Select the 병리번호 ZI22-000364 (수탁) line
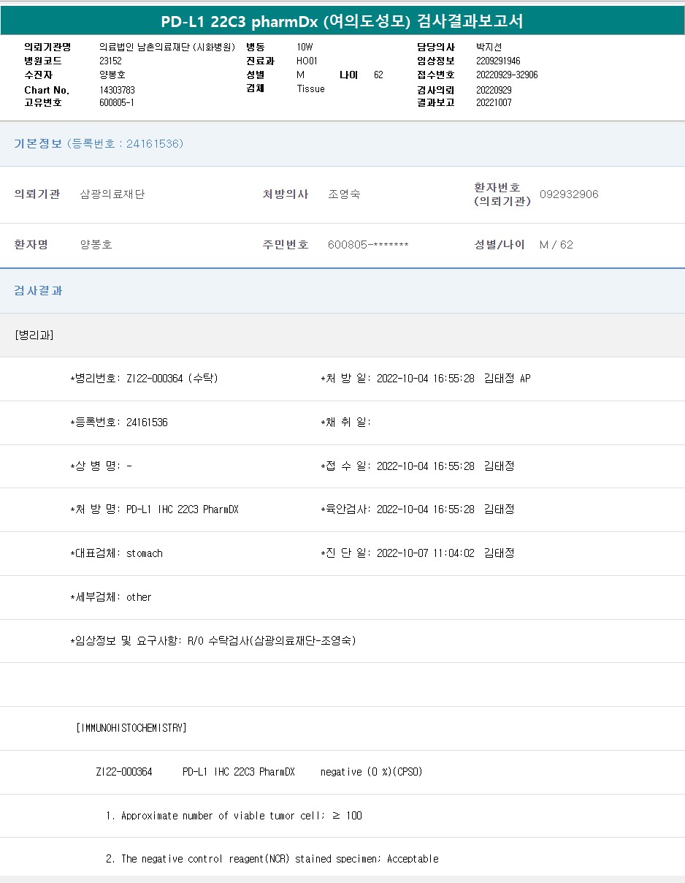Screen dimensions: 685x883 click(x=145, y=379)
